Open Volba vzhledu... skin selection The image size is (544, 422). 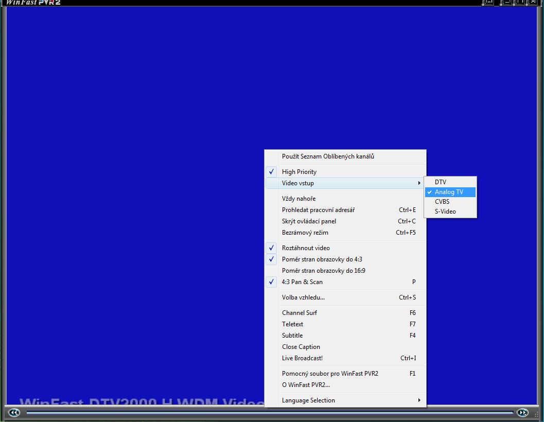coord(303,297)
